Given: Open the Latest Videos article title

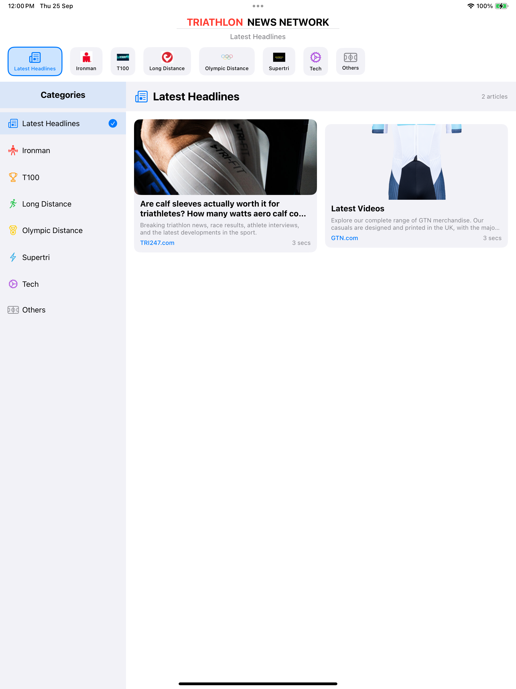Looking at the screenshot, I should tap(358, 209).
